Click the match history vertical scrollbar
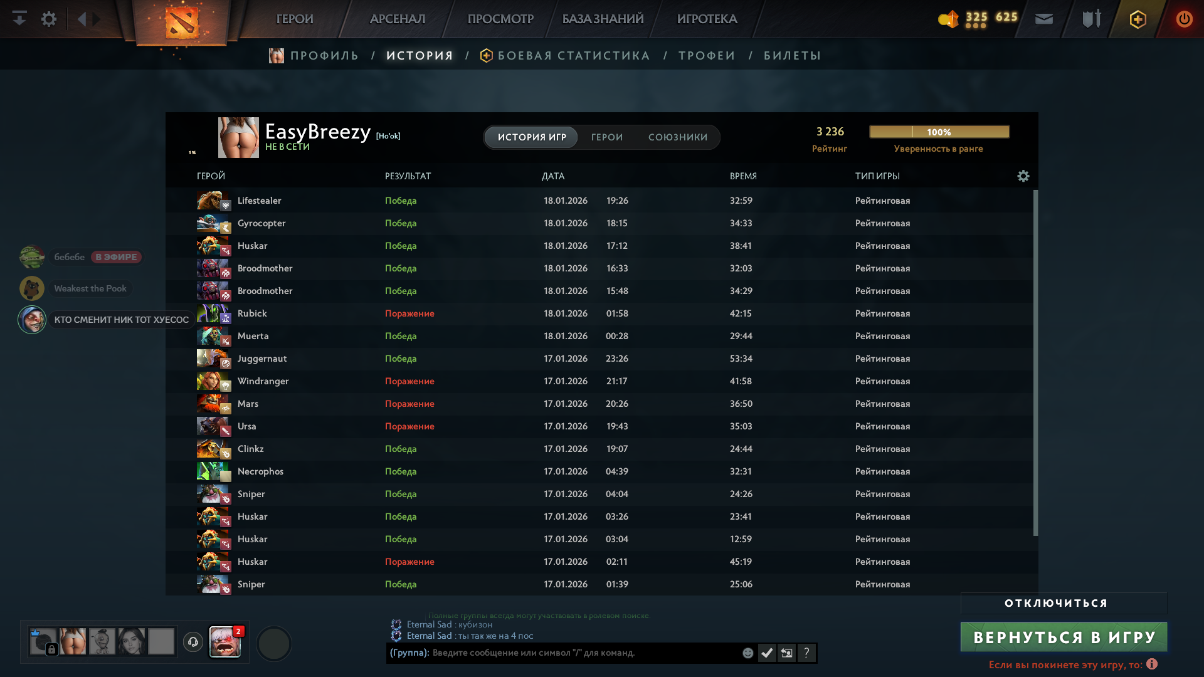The height and width of the screenshot is (677, 1204). tap(1035, 364)
